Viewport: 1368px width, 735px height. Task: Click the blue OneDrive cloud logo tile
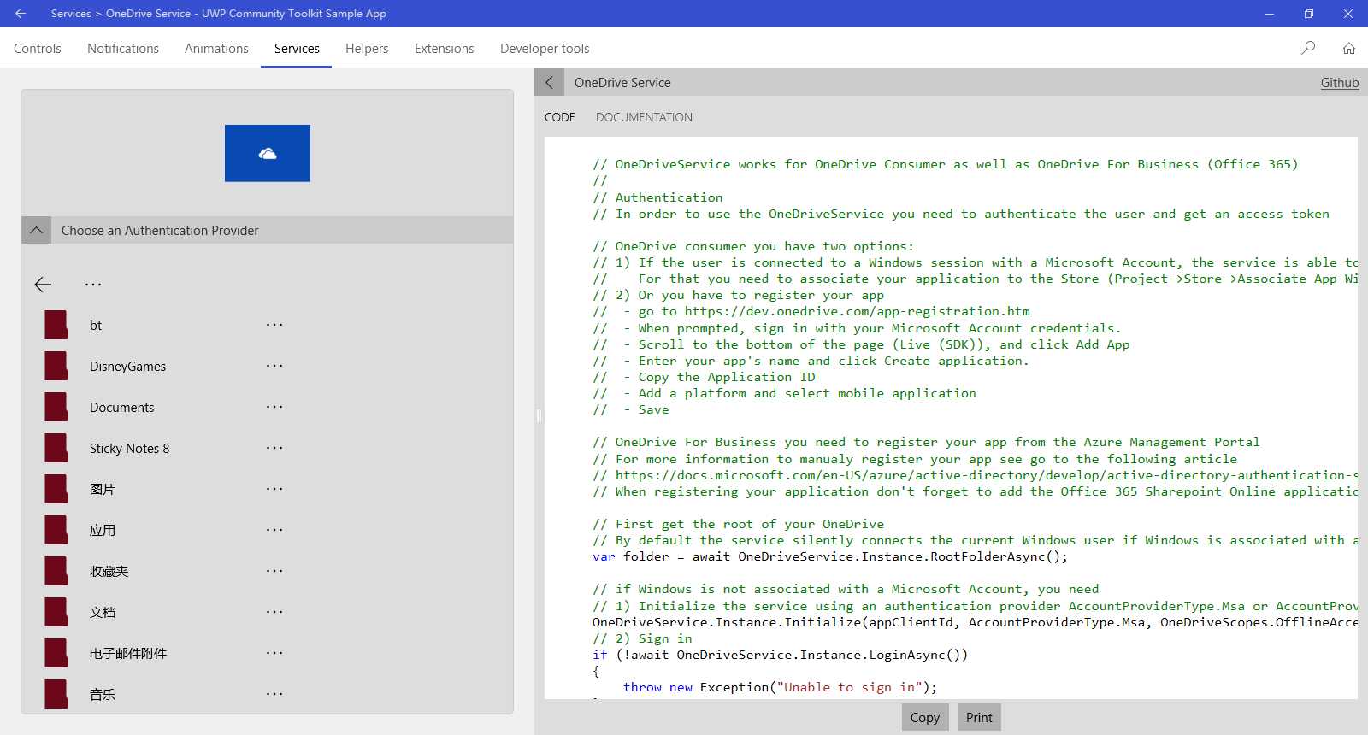tap(268, 153)
